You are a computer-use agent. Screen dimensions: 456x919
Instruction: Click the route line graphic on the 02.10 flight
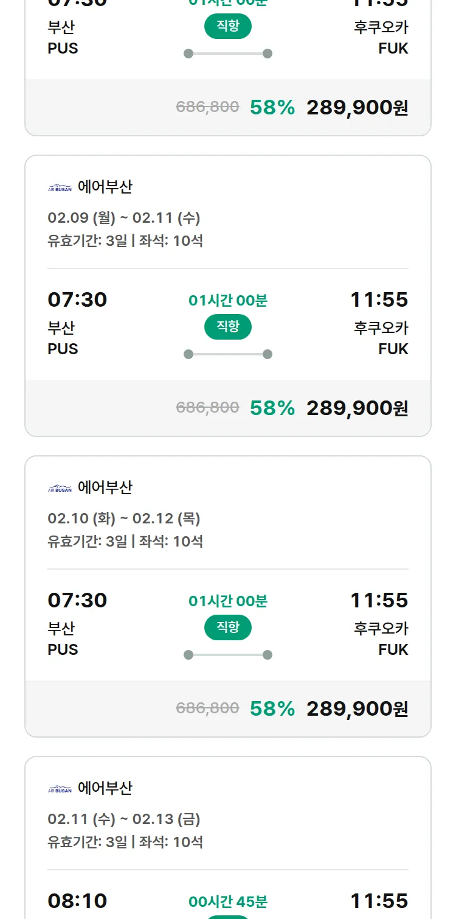pos(228,655)
